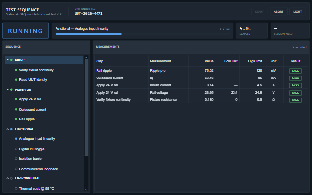The image size is (312, 195).
Task: Click pending status circle of Communication loopback
Action: (x=16, y=169)
